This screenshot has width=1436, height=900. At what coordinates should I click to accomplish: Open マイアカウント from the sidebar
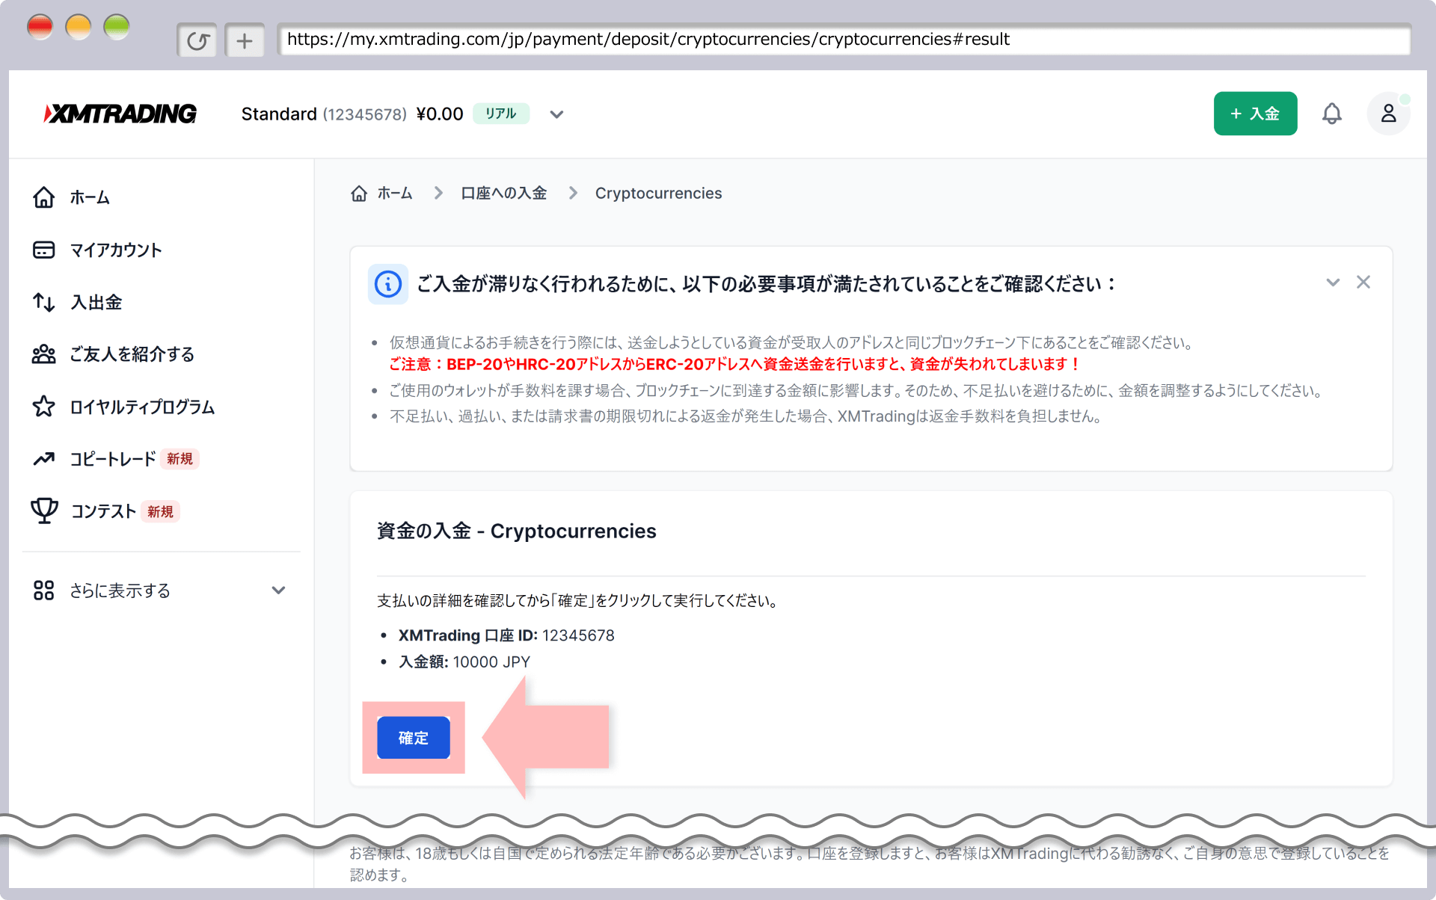click(115, 250)
